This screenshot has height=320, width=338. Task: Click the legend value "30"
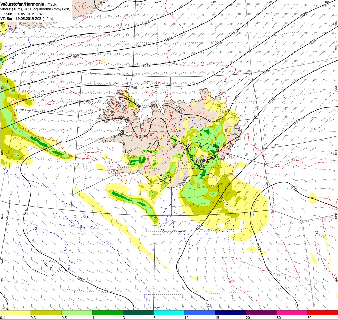[279, 318]
